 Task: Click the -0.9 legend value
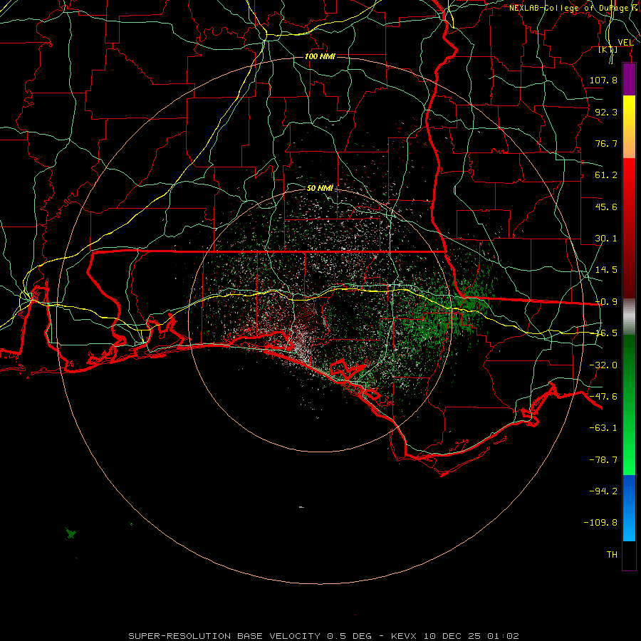point(606,302)
